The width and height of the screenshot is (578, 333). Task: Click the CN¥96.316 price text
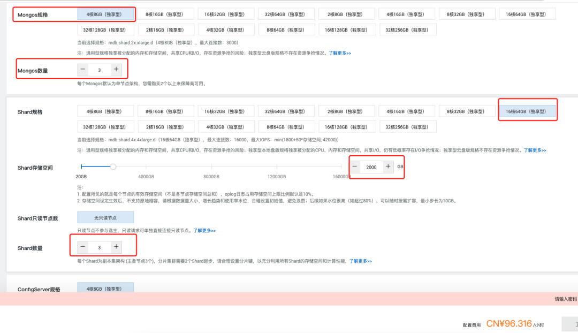[x=509, y=324]
